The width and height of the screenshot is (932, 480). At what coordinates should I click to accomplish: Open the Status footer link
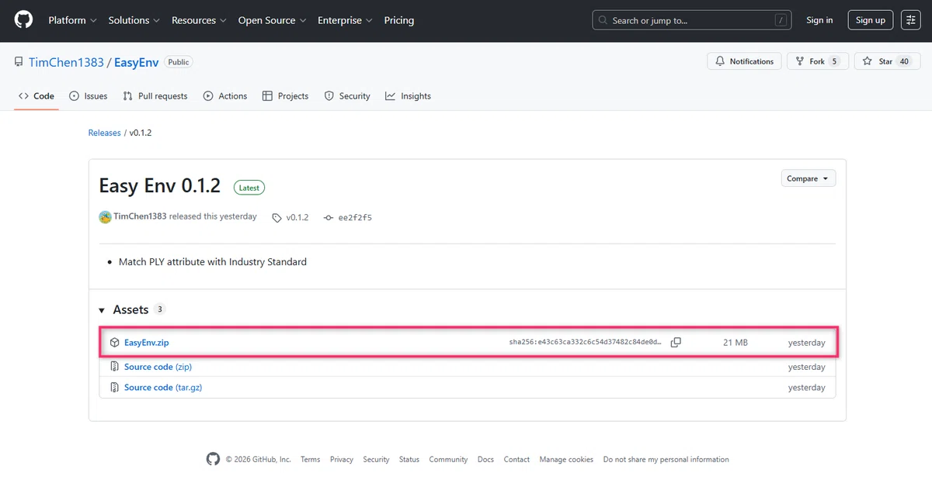409,459
